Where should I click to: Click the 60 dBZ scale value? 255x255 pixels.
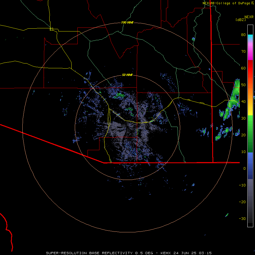tap(243, 68)
